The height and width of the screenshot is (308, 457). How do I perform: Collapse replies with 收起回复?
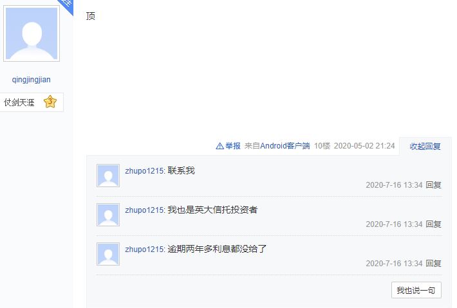(x=425, y=146)
